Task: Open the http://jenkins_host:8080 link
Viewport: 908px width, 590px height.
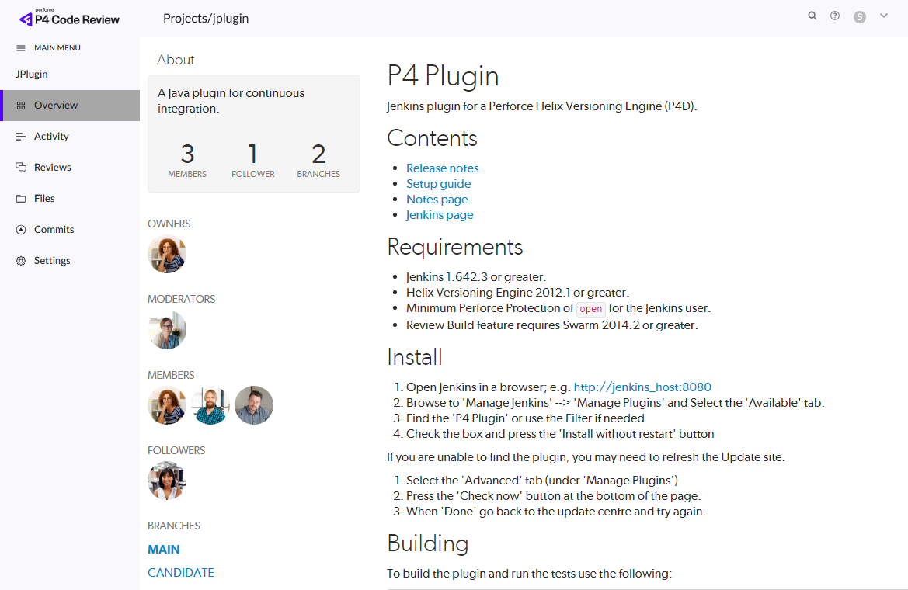Action: coord(642,387)
